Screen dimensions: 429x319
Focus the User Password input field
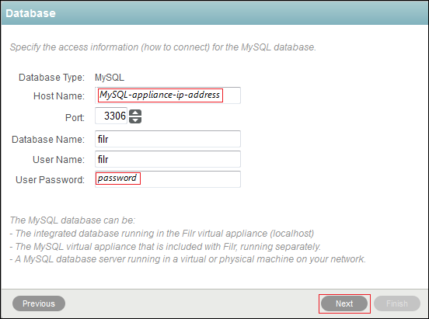(168, 179)
